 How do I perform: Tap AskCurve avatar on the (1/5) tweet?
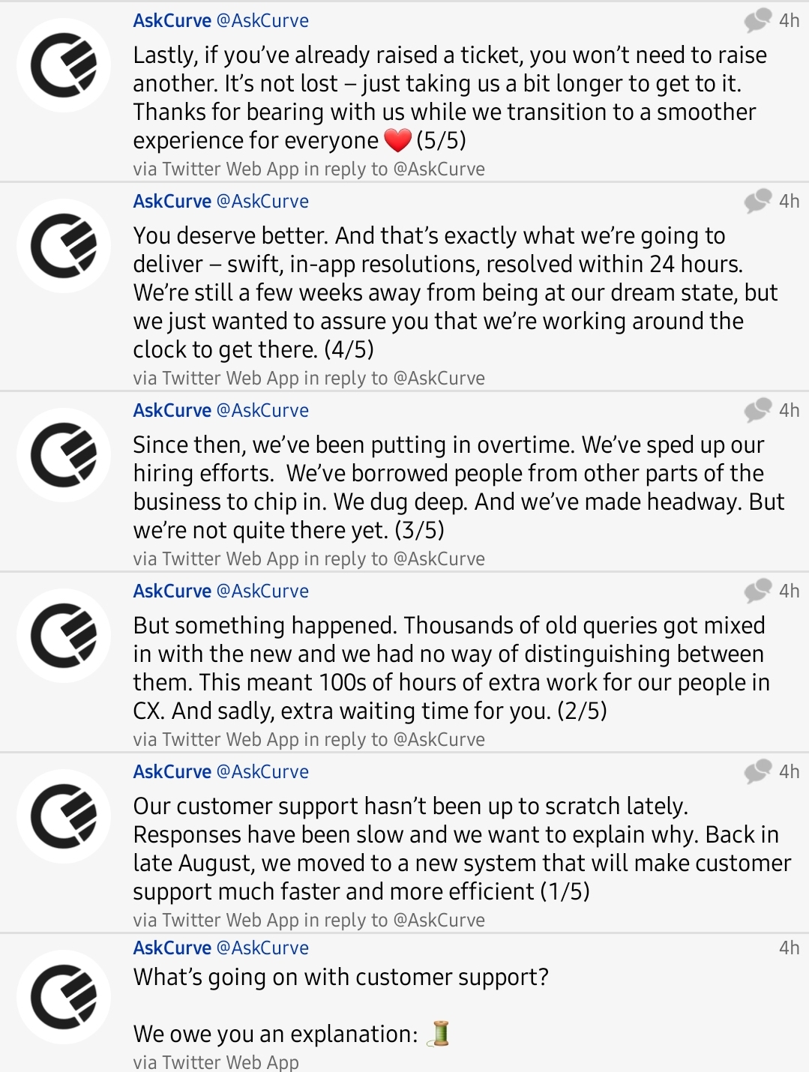click(64, 816)
